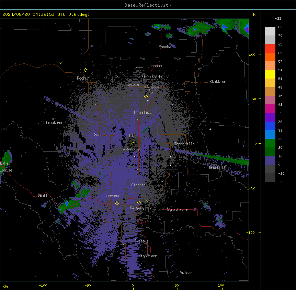
Task: Pick the bright yellow swatch in the dBZ legend
Action: coord(270,74)
